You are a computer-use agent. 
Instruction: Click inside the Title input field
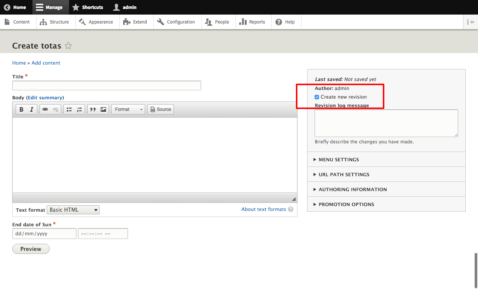[106, 86]
